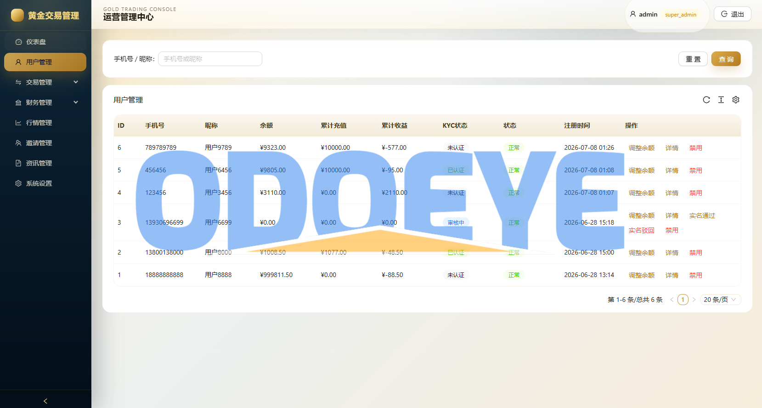This screenshot has width=762, height=408.
Task: Click the 第 1-6 条/总共 6 条 total text
Action: (635, 300)
